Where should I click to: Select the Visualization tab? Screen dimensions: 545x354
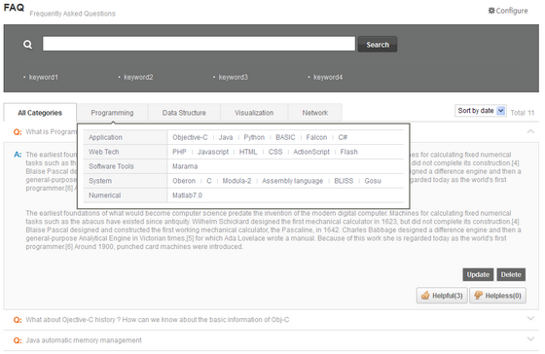(x=254, y=113)
